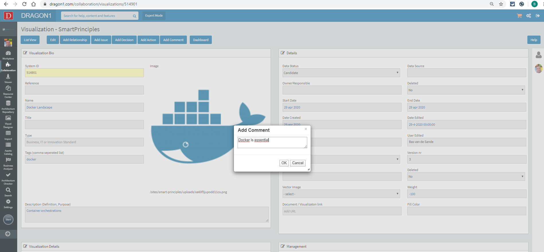
Task: Open the Workplace sidebar icon
Action: coord(8,54)
